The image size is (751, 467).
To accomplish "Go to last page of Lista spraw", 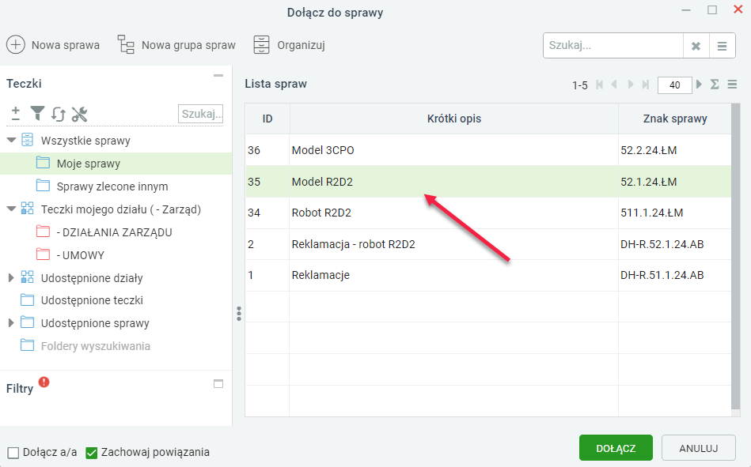I will pyautogui.click(x=646, y=85).
